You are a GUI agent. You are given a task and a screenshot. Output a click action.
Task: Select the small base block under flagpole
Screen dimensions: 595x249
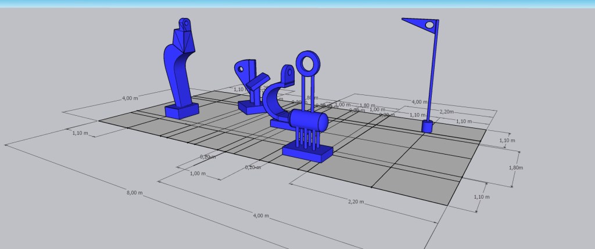[427, 126]
